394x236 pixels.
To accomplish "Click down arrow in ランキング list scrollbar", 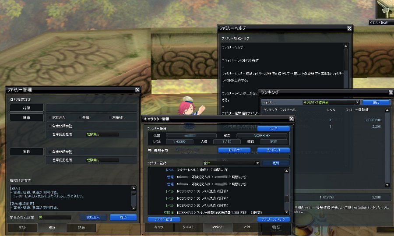I will (387, 185).
